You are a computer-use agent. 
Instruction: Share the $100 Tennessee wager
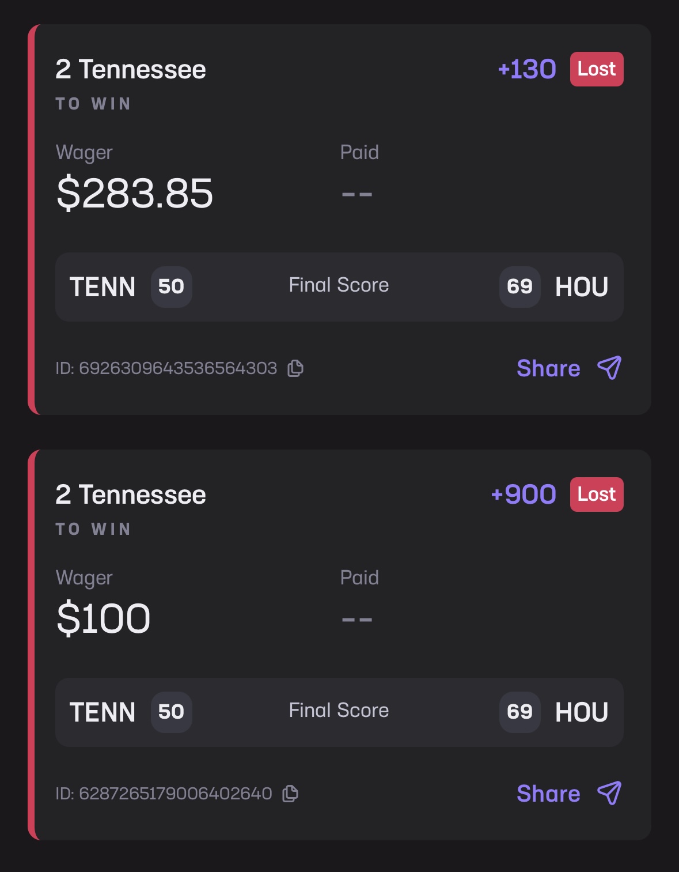click(x=548, y=794)
